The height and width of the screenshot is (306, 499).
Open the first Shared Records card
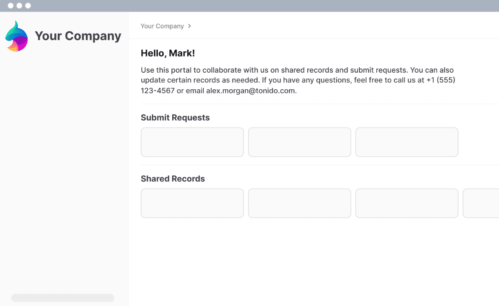coord(192,203)
